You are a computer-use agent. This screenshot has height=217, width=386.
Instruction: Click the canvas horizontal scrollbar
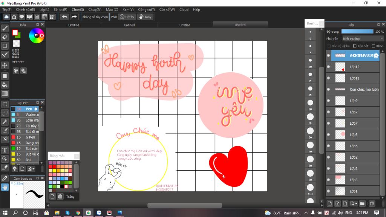coord(185,205)
